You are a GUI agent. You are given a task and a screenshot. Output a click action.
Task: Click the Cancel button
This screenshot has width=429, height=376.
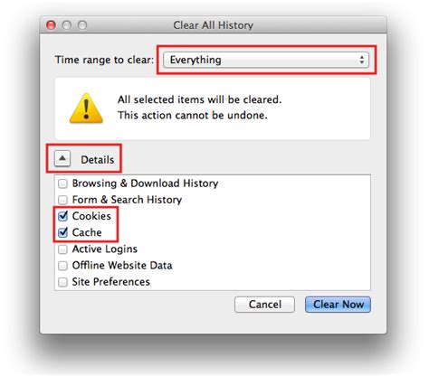pyautogui.click(x=265, y=305)
